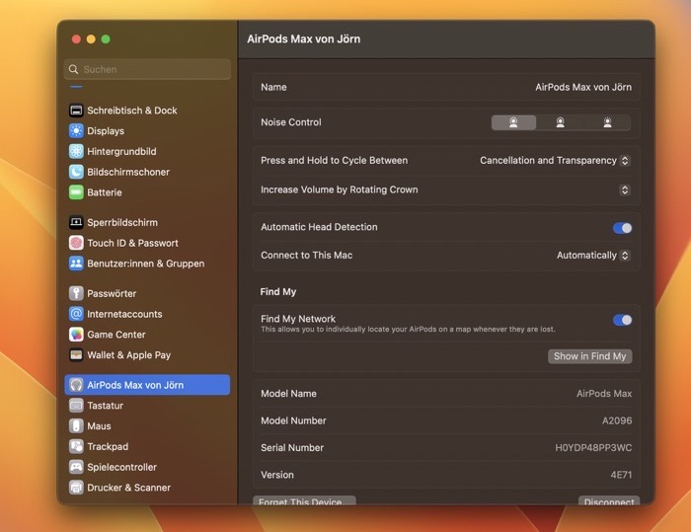
Task: Open the Hintergrundbild snowflake icon
Action: click(76, 151)
